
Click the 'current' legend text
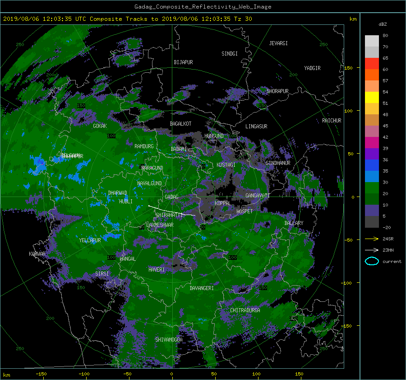click(x=392, y=262)
